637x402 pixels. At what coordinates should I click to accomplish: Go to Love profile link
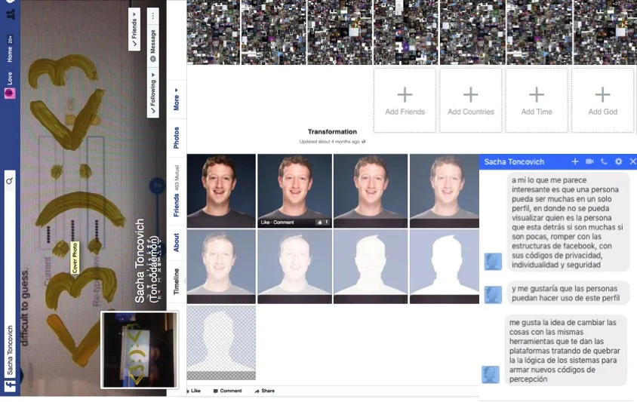pos(10,78)
